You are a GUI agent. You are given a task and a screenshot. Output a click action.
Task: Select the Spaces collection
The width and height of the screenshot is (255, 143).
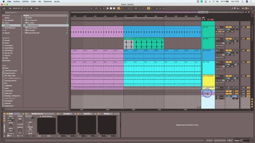pos(7,33)
